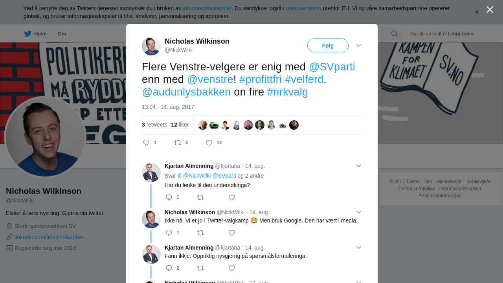Open the chevron menu on Kjartan's first reply

359,166
